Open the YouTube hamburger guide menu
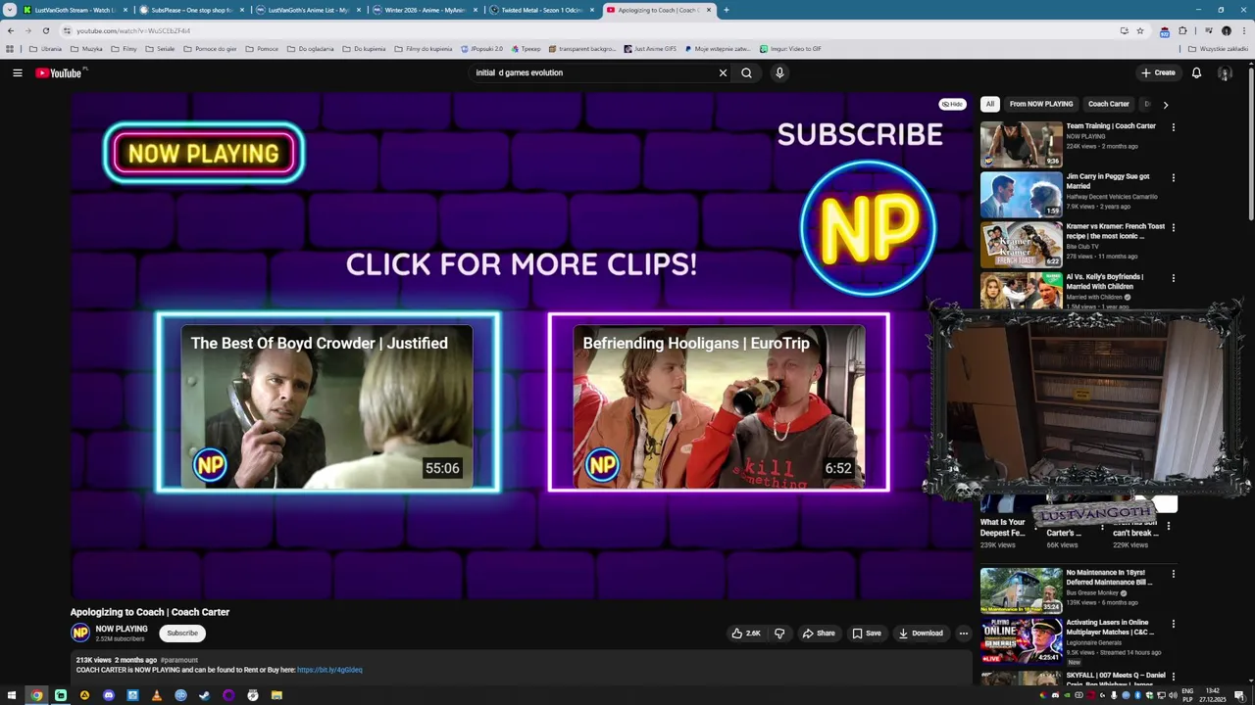The width and height of the screenshot is (1255, 705). point(17,72)
